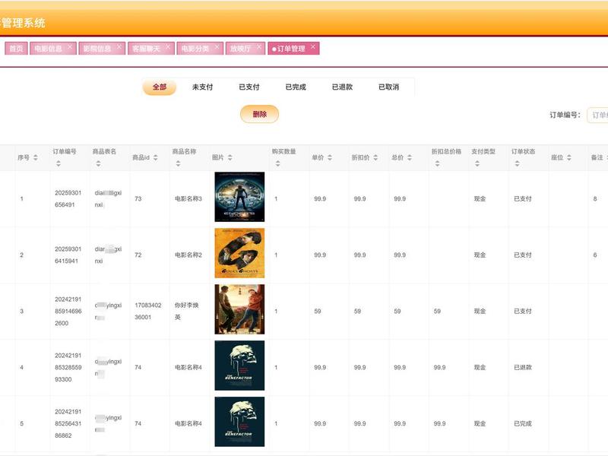Filter orders by 已退款
Image resolution: width=608 pixels, height=456 pixels.
[x=342, y=87]
